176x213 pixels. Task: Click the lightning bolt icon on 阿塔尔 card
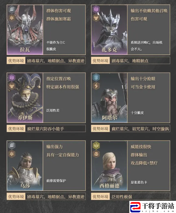[x=96, y=86]
